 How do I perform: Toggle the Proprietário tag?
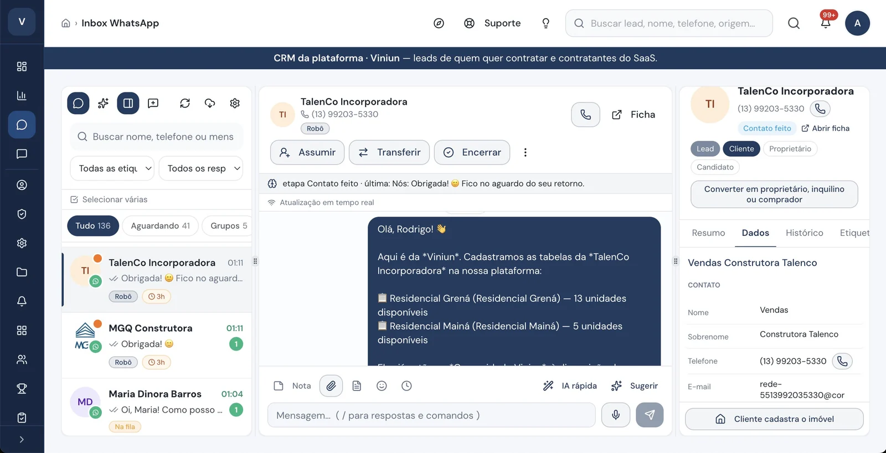[790, 149]
